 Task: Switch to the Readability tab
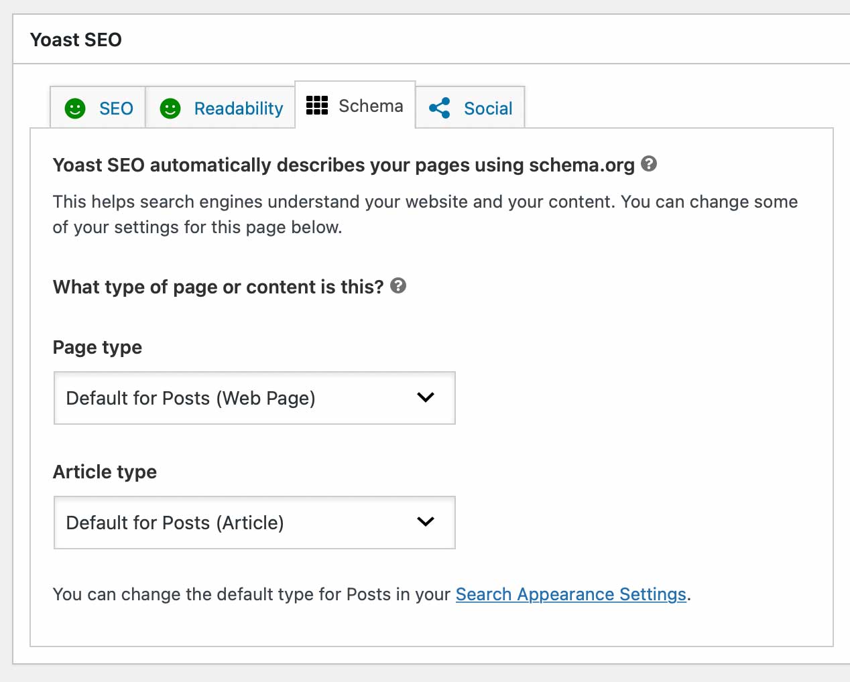click(238, 109)
